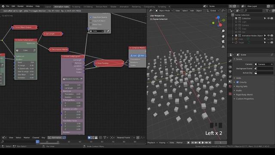
Task: Switch to the Sculpting workspace tab
Action: [76, 7]
